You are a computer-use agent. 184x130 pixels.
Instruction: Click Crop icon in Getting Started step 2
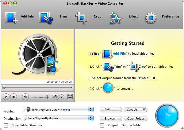coord(134,67)
